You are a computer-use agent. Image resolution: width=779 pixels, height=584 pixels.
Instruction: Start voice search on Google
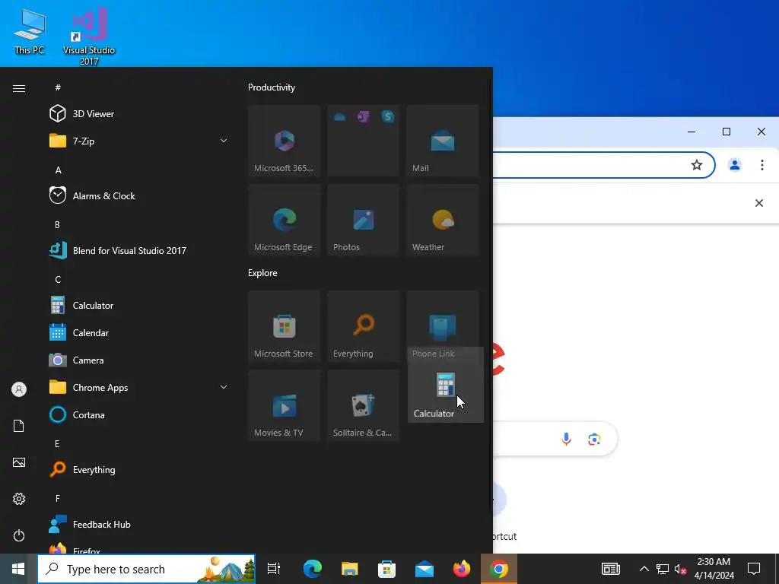click(566, 439)
